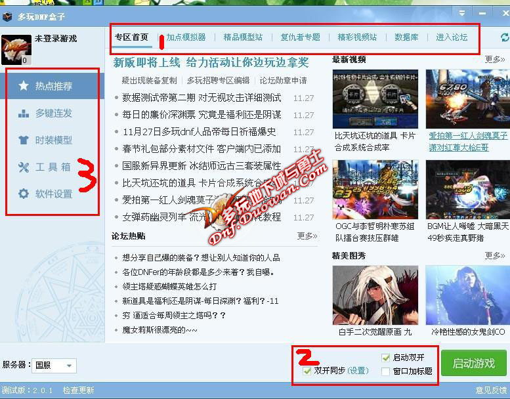This screenshot has width=510, height=399.
Task: Click the green refresh icon
Action: point(505,37)
